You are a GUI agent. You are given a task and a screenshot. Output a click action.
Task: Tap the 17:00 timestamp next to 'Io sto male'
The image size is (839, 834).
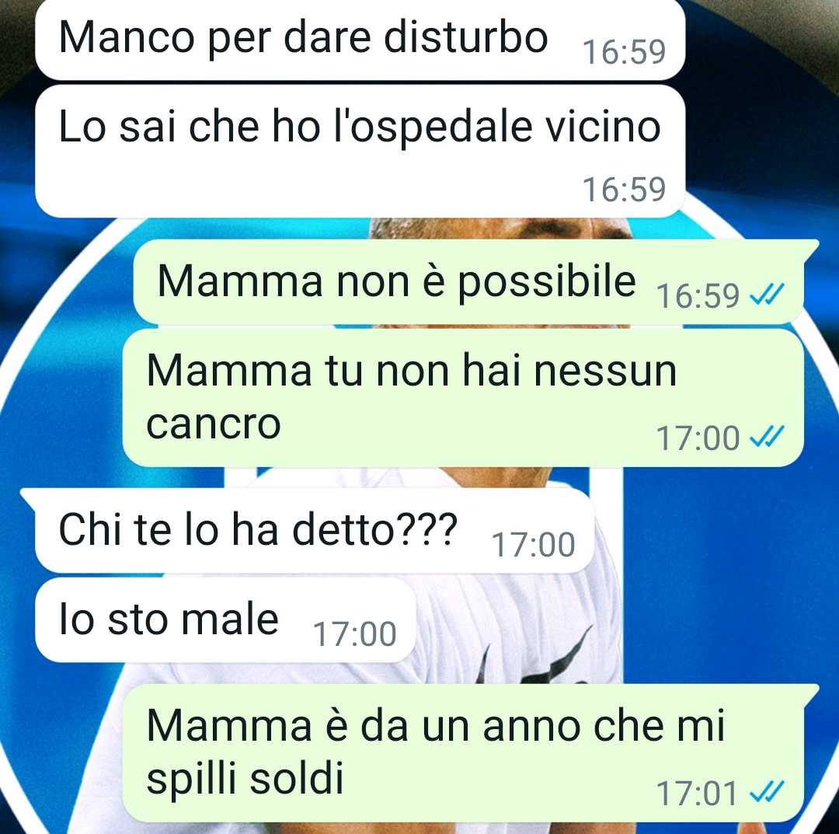[x=355, y=634]
